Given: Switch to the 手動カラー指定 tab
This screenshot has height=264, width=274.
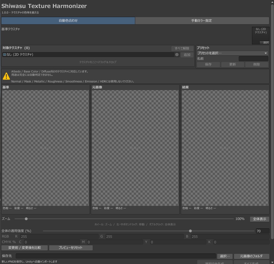Looking at the screenshot, I should [x=202, y=21].
